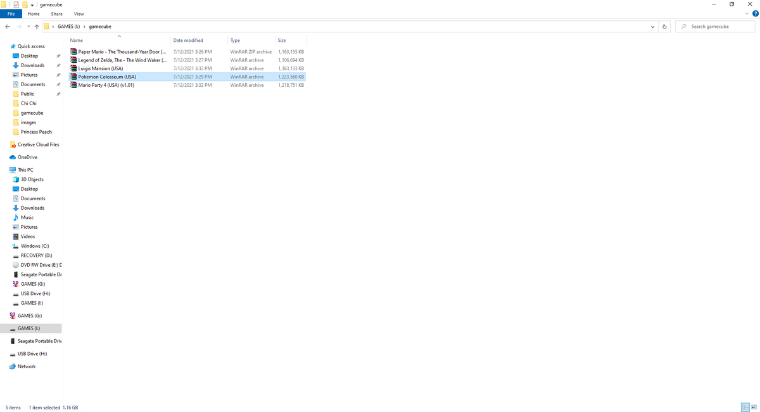Open the Network location
The width and height of the screenshot is (760, 412).
coord(27,366)
